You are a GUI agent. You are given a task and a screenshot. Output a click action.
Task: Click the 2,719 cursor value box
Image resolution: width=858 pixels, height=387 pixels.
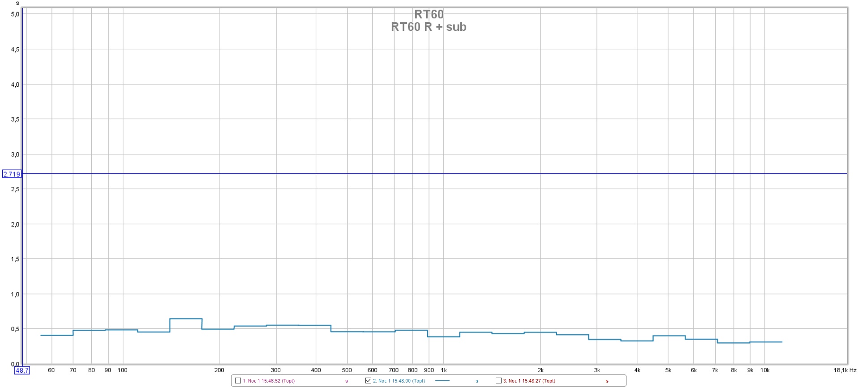tap(12, 174)
